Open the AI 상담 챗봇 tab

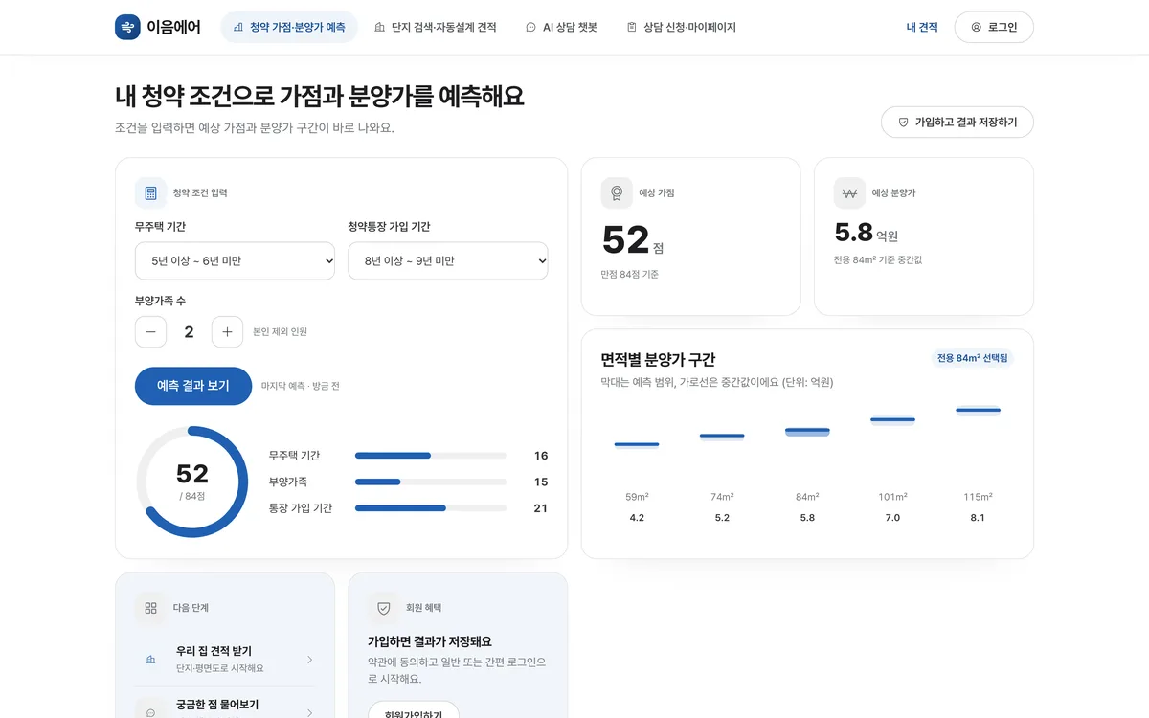(x=561, y=28)
